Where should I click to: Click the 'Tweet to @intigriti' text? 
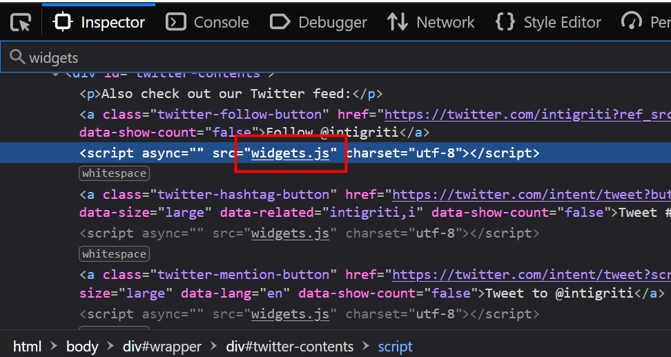tap(559, 293)
